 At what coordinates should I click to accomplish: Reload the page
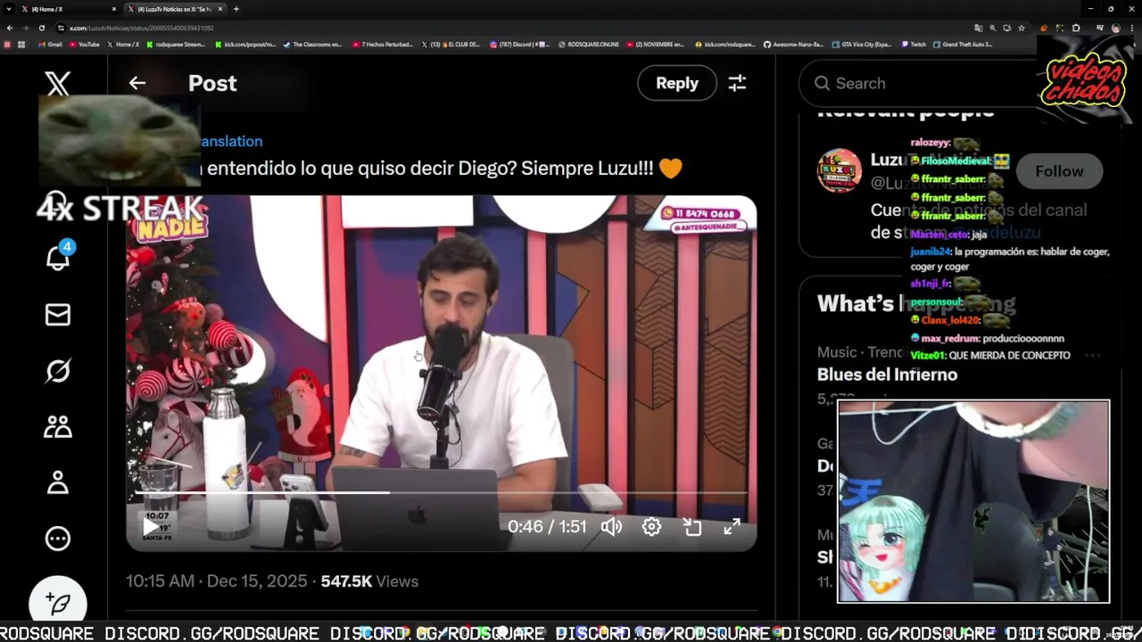coord(41,28)
